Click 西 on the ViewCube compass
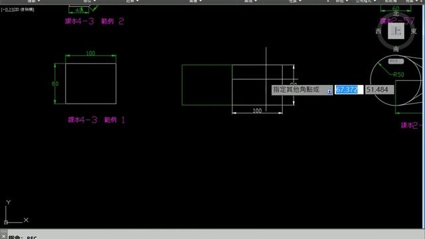425x239 pixels. [x=379, y=31]
